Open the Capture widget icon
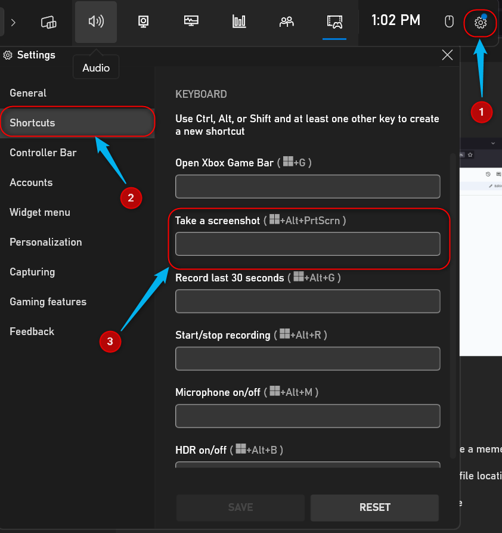This screenshot has height=533, width=502. (x=143, y=22)
